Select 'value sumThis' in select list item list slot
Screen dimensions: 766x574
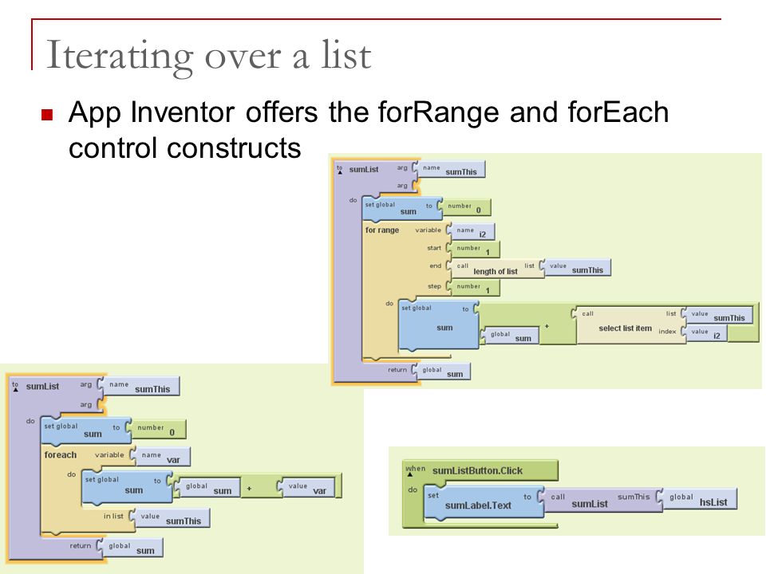[719, 316]
